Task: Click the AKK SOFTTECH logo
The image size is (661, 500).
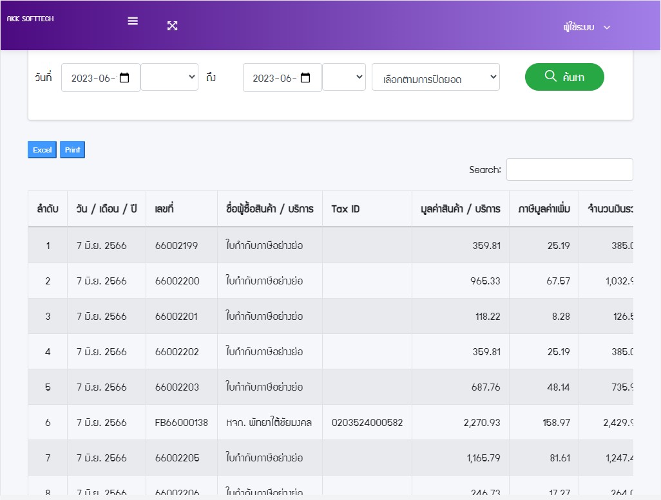Action: pyautogui.click(x=30, y=19)
